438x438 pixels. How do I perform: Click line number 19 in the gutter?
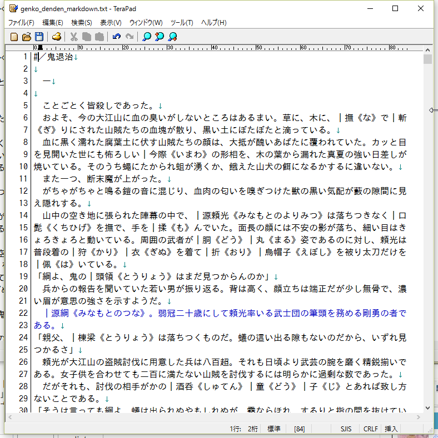click(23, 276)
